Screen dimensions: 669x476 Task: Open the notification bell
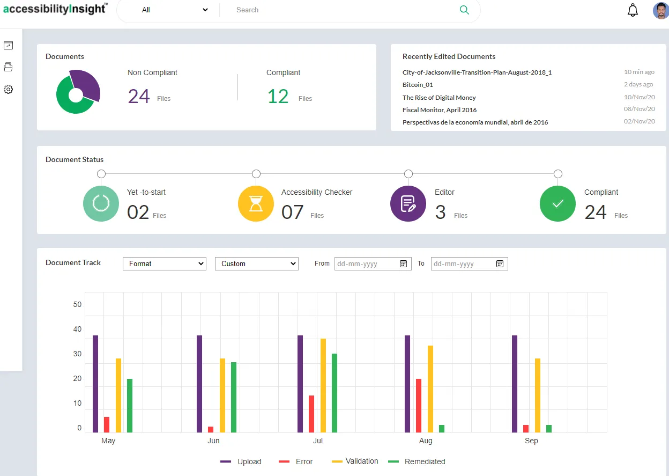pos(633,10)
